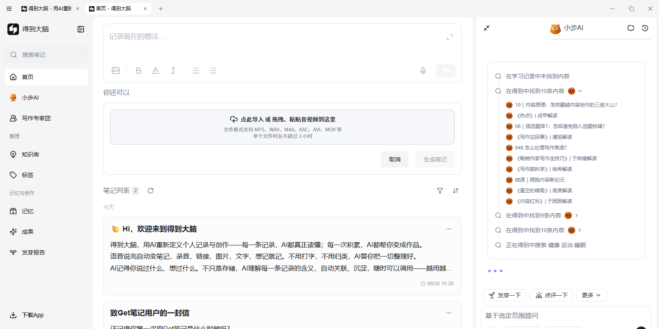Expand the 在得到中找到9条内容 results

577,215
